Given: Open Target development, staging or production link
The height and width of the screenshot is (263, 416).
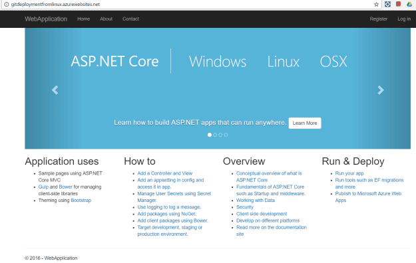Looking at the screenshot, I should (170, 230).
